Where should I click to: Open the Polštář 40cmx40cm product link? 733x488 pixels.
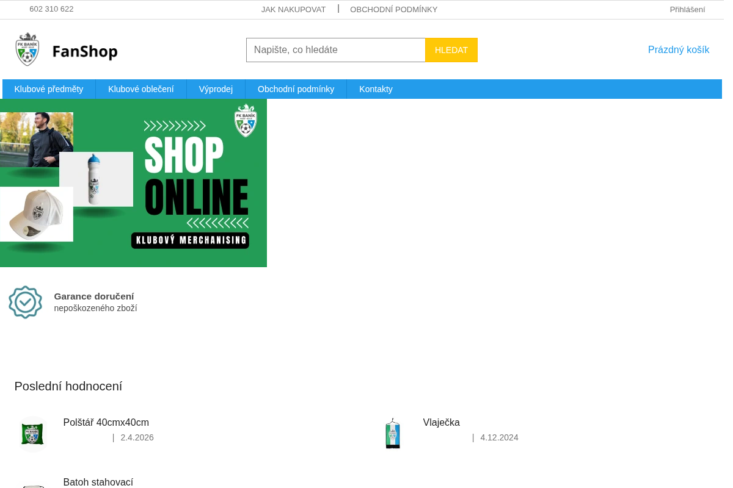106,422
